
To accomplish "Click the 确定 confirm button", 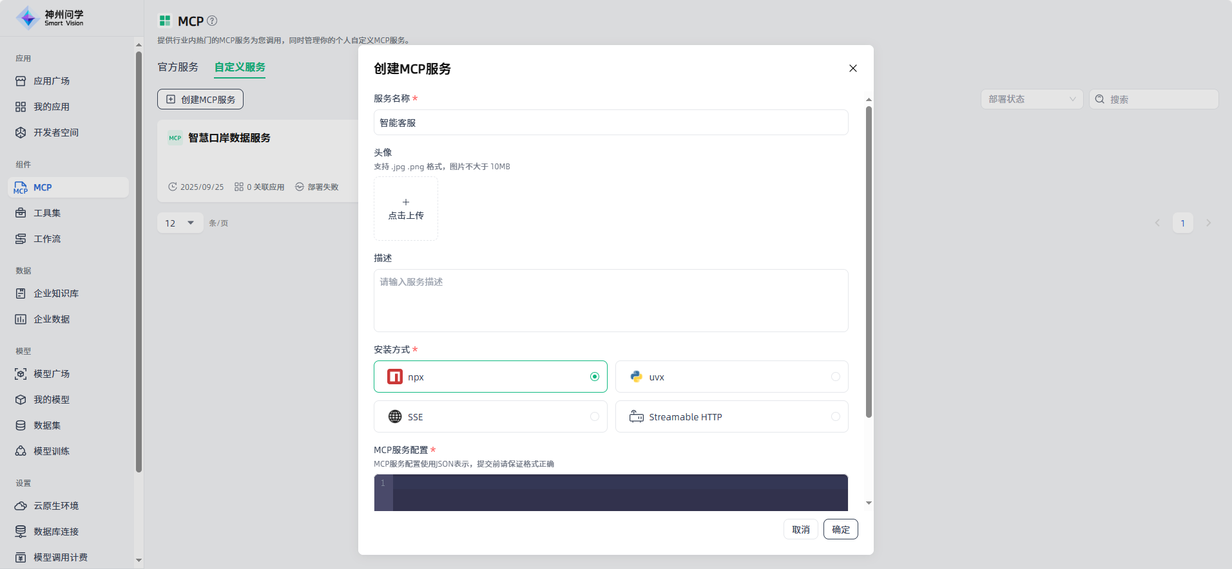I will pyautogui.click(x=840, y=529).
